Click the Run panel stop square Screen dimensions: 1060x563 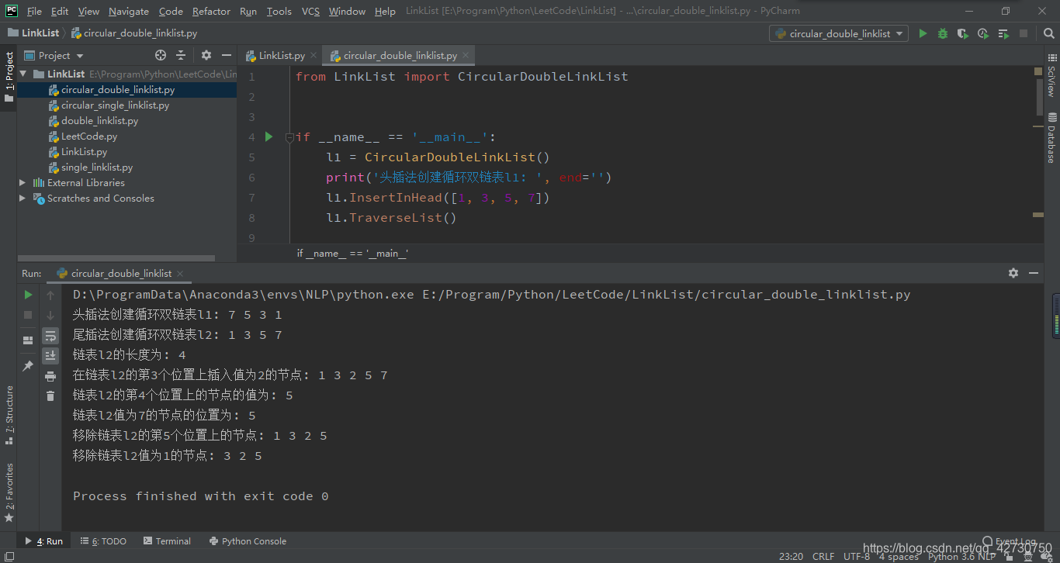28,315
